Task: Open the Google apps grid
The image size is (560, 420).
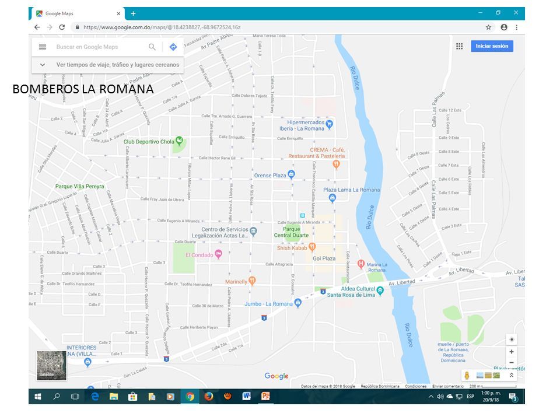Action: [x=459, y=46]
